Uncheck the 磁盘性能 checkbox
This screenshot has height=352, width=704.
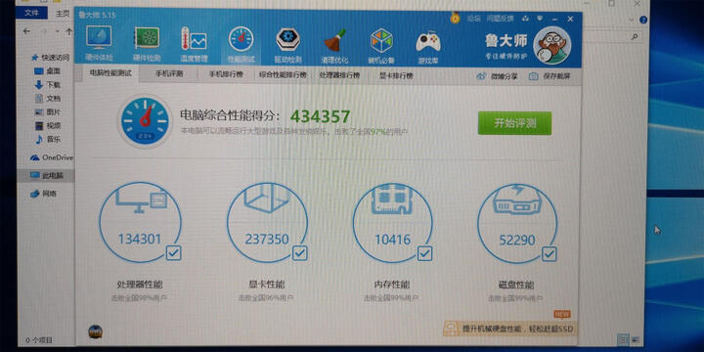coord(549,254)
